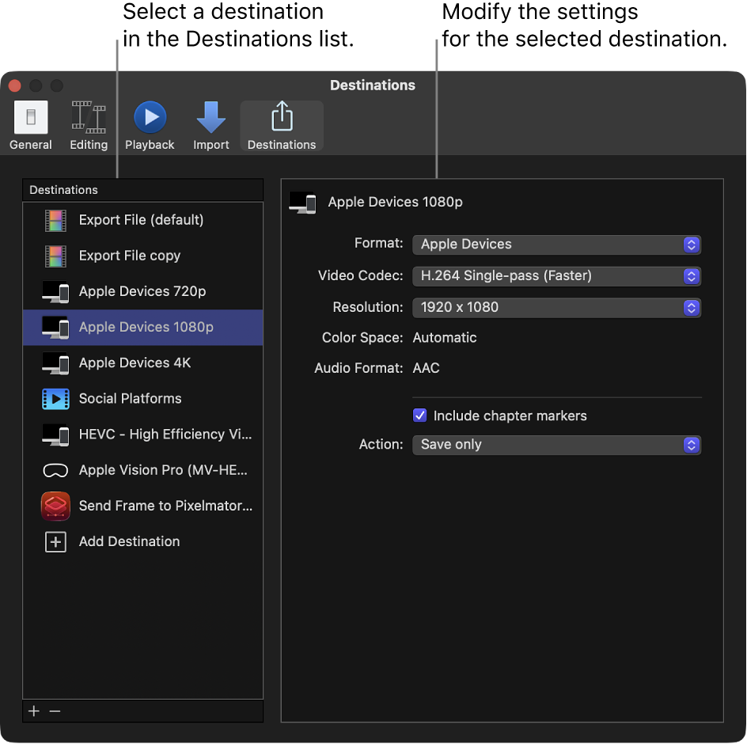Screen dimensions: 747x744
Task: Click the Apple Devices 4K device icon
Action: point(55,363)
